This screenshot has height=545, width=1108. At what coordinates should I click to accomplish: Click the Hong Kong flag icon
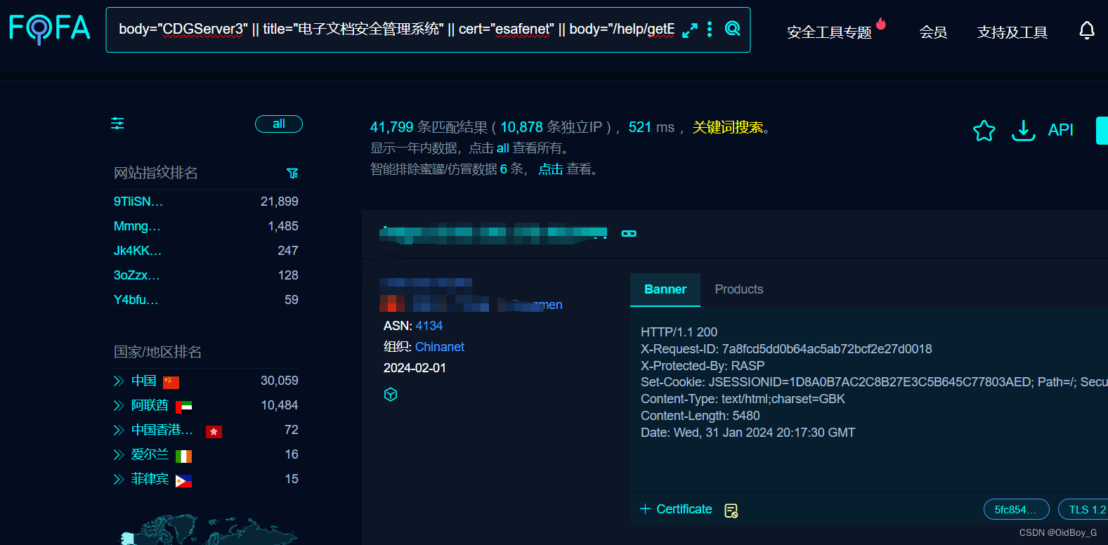point(214,431)
